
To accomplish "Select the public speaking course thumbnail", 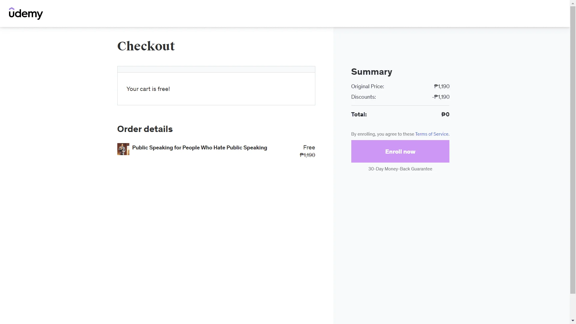I will click(123, 149).
